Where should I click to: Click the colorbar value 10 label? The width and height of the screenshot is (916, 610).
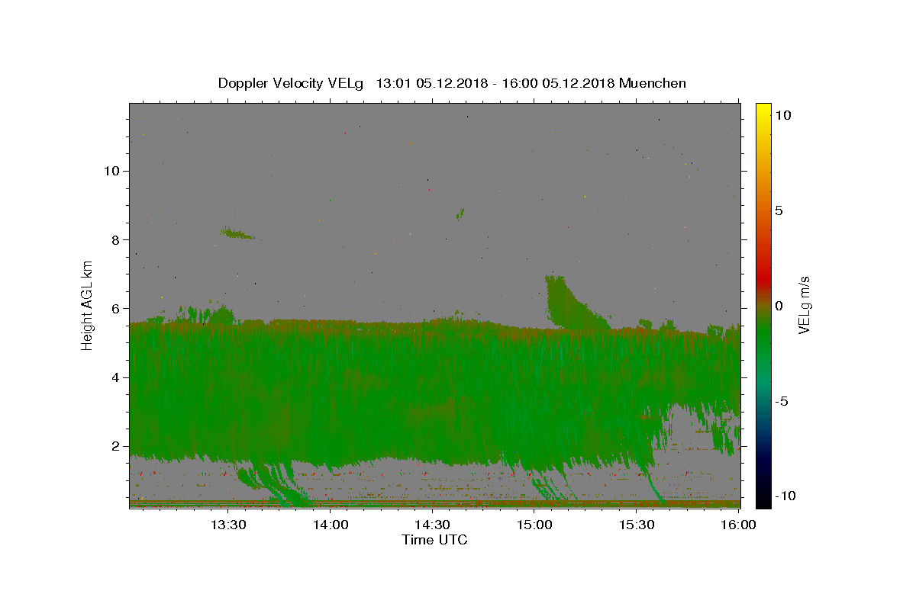[x=782, y=114]
